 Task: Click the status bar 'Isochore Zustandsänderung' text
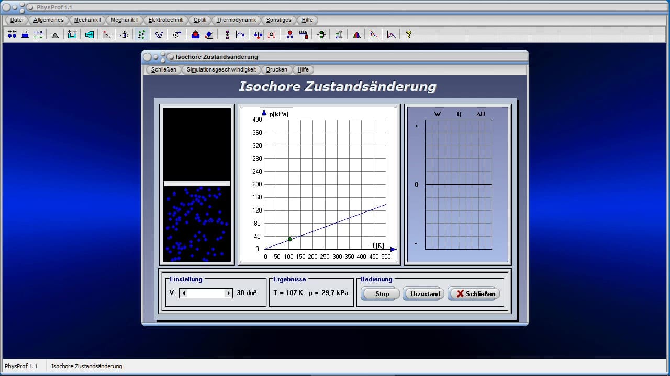[x=86, y=366]
